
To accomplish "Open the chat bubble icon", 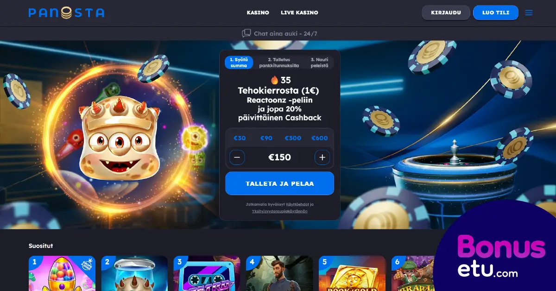I will tap(246, 33).
